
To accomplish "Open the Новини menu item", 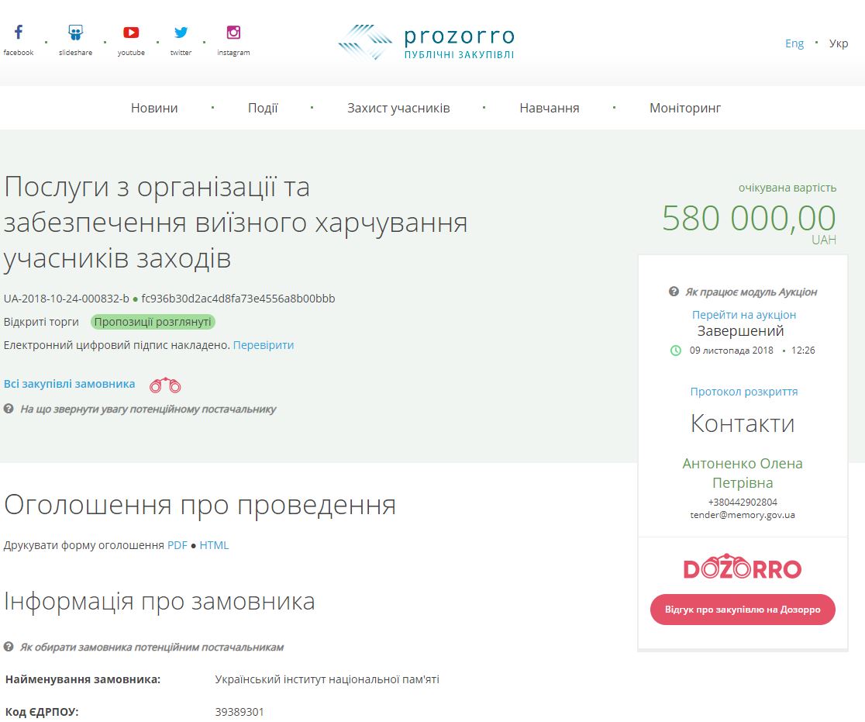I will (x=154, y=108).
